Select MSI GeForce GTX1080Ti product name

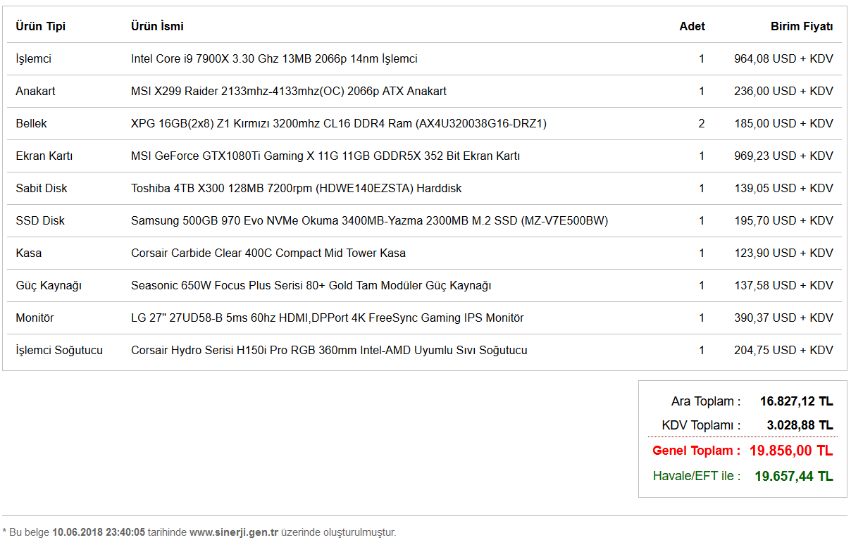pos(325,156)
